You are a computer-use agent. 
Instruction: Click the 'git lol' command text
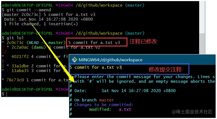[x=15, y=38]
